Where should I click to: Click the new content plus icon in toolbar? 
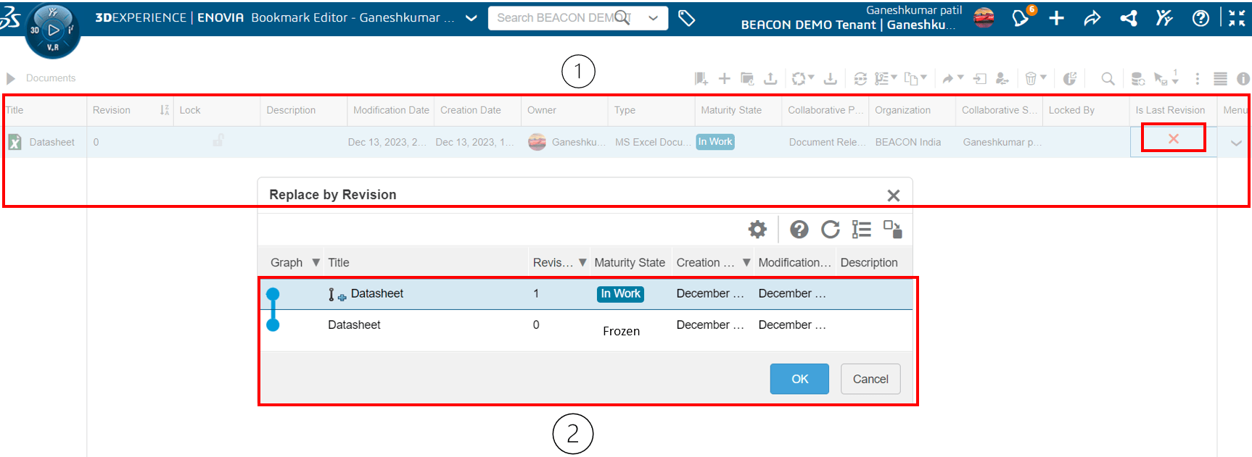pos(724,78)
